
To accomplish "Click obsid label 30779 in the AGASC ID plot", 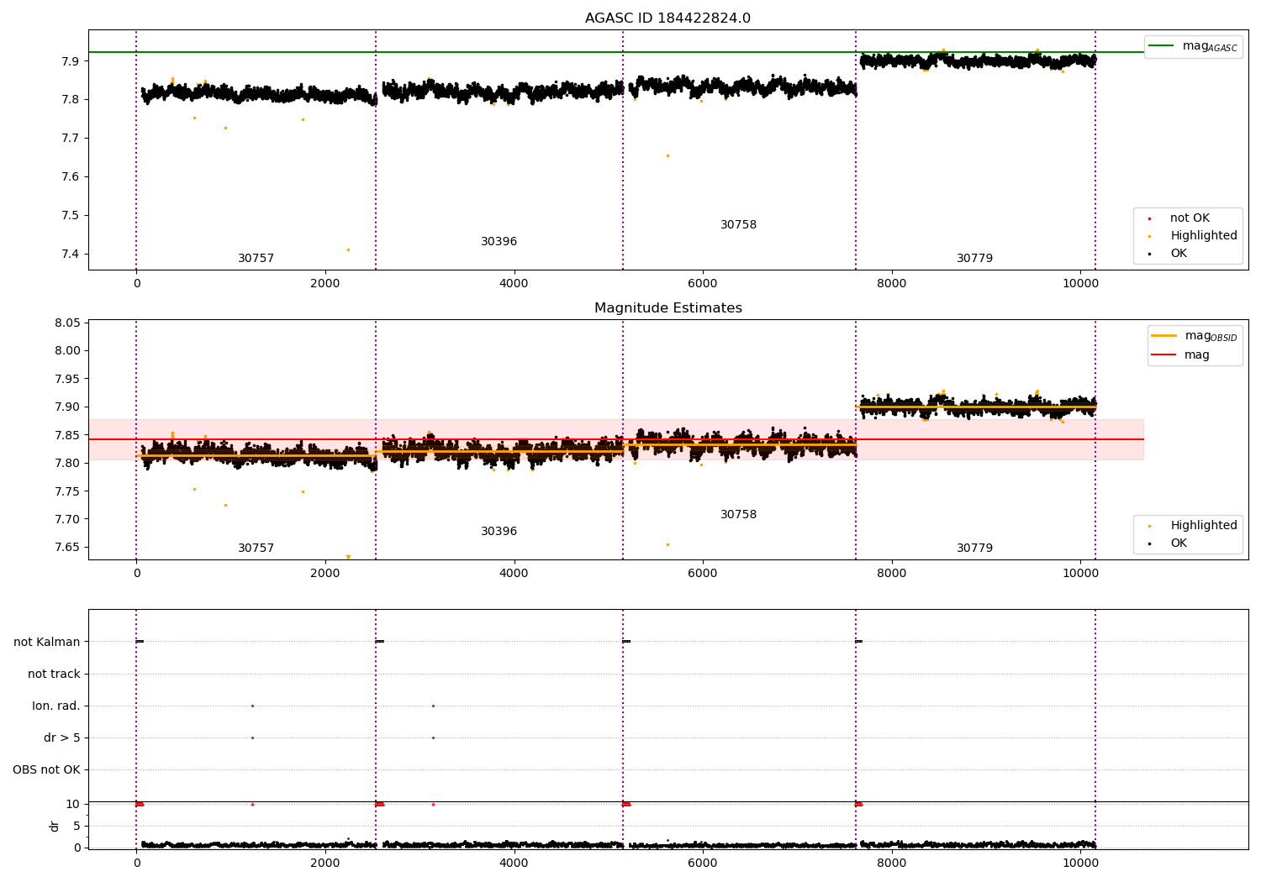I will click(974, 259).
